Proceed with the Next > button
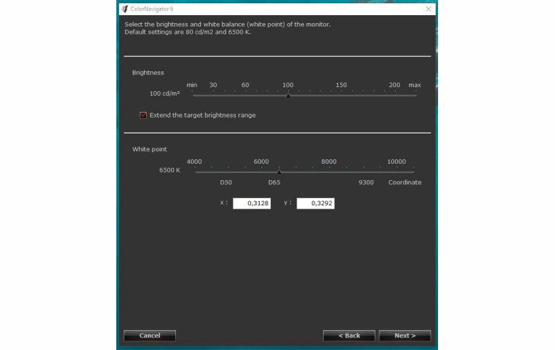 [x=405, y=335]
